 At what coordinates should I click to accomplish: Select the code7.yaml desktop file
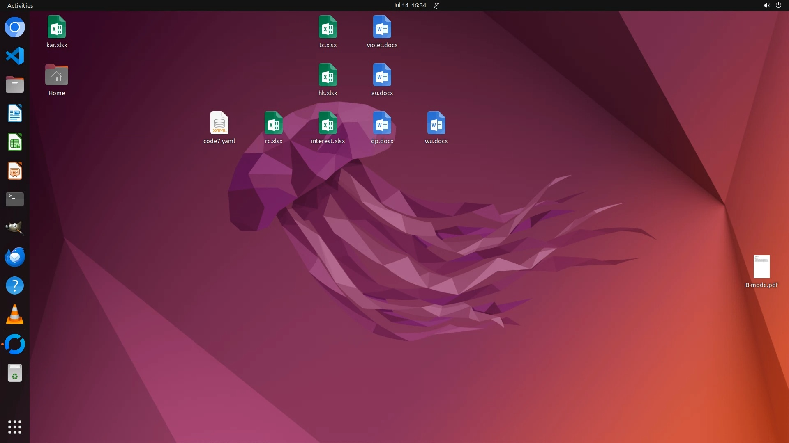[x=219, y=123]
